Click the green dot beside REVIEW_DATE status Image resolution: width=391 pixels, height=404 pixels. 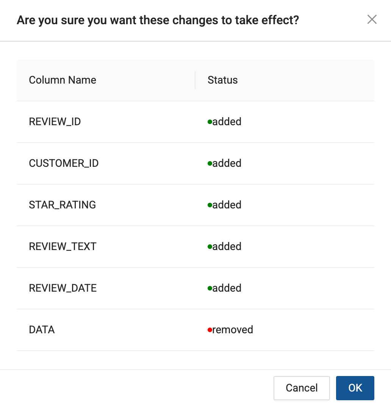[210, 288]
